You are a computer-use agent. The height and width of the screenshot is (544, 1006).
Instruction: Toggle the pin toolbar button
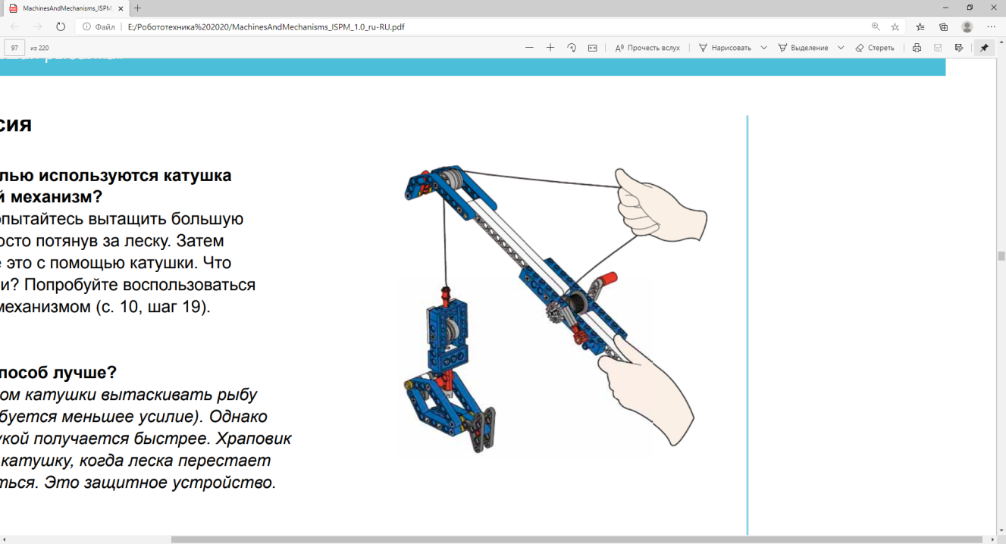[x=984, y=48]
